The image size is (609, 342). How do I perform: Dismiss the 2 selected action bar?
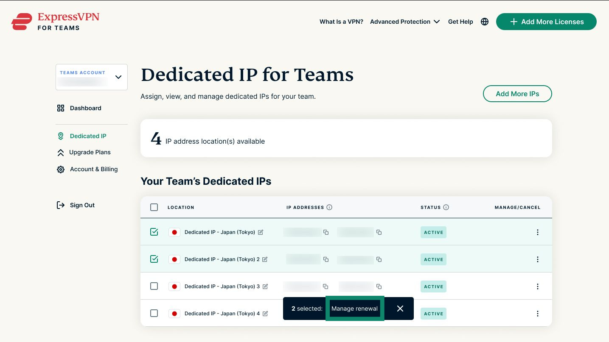point(400,309)
